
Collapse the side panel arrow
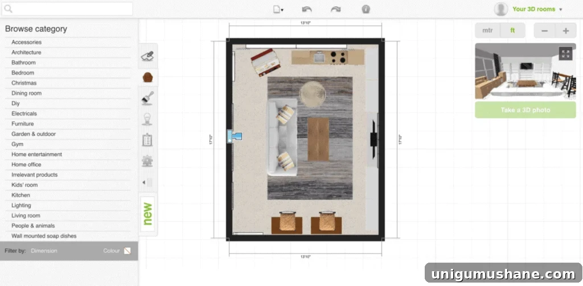coord(147,182)
